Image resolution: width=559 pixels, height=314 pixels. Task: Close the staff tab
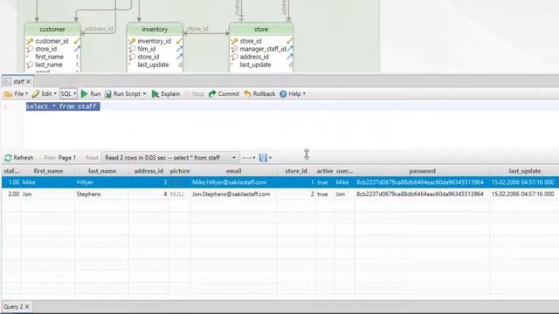click(x=29, y=82)
